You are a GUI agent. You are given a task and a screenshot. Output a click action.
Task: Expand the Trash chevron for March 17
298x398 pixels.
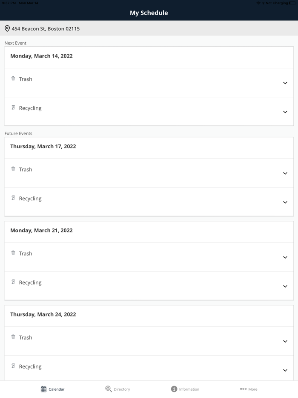[285, 173]
